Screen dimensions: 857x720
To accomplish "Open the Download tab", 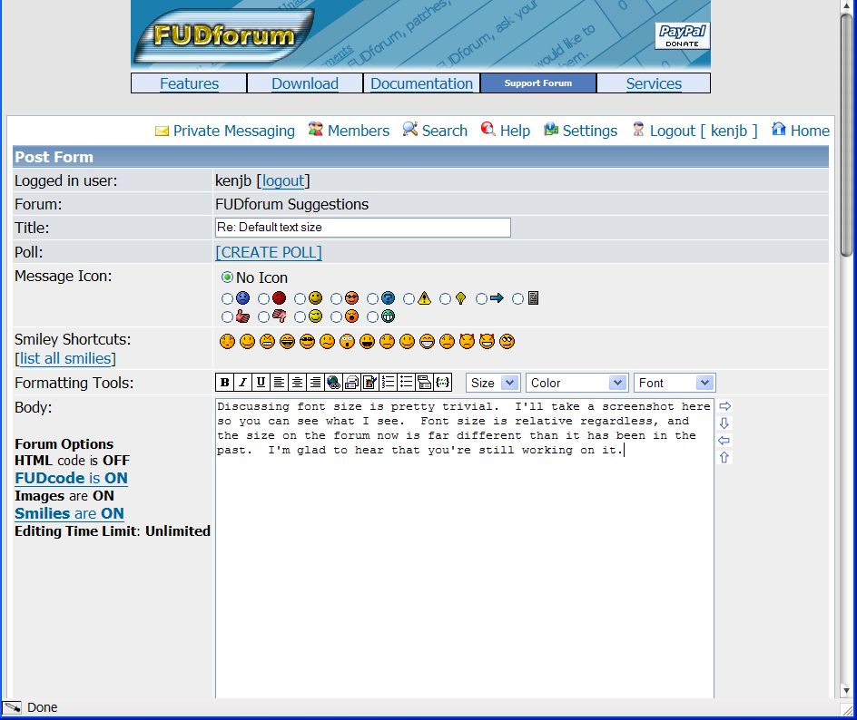I will (x=305, y=83).
